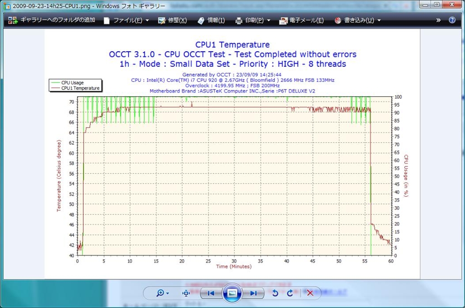Image resolution: width=465 pixels, height=308 pixels.
Task: Show 情報(I) info pane
Action: [x=211, y=20]
